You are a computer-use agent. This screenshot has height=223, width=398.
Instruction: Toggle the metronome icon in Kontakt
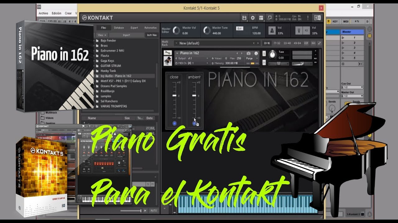[271, 30]
